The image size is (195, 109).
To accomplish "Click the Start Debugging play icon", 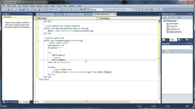I will click(x=71, y=10).
